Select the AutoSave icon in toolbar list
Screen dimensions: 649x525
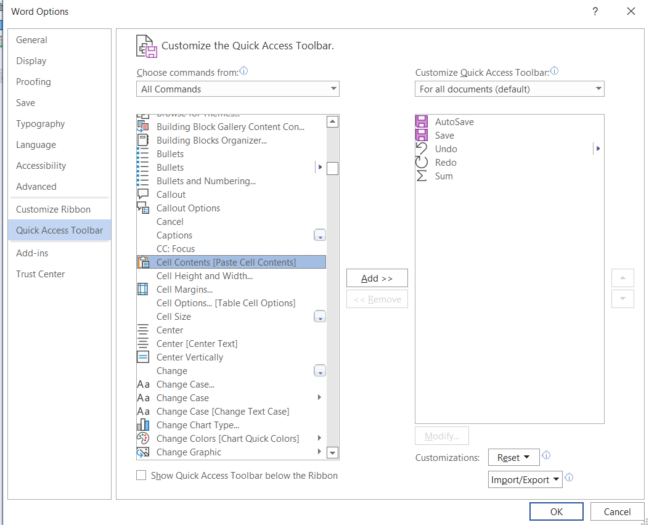coord(422,121)
